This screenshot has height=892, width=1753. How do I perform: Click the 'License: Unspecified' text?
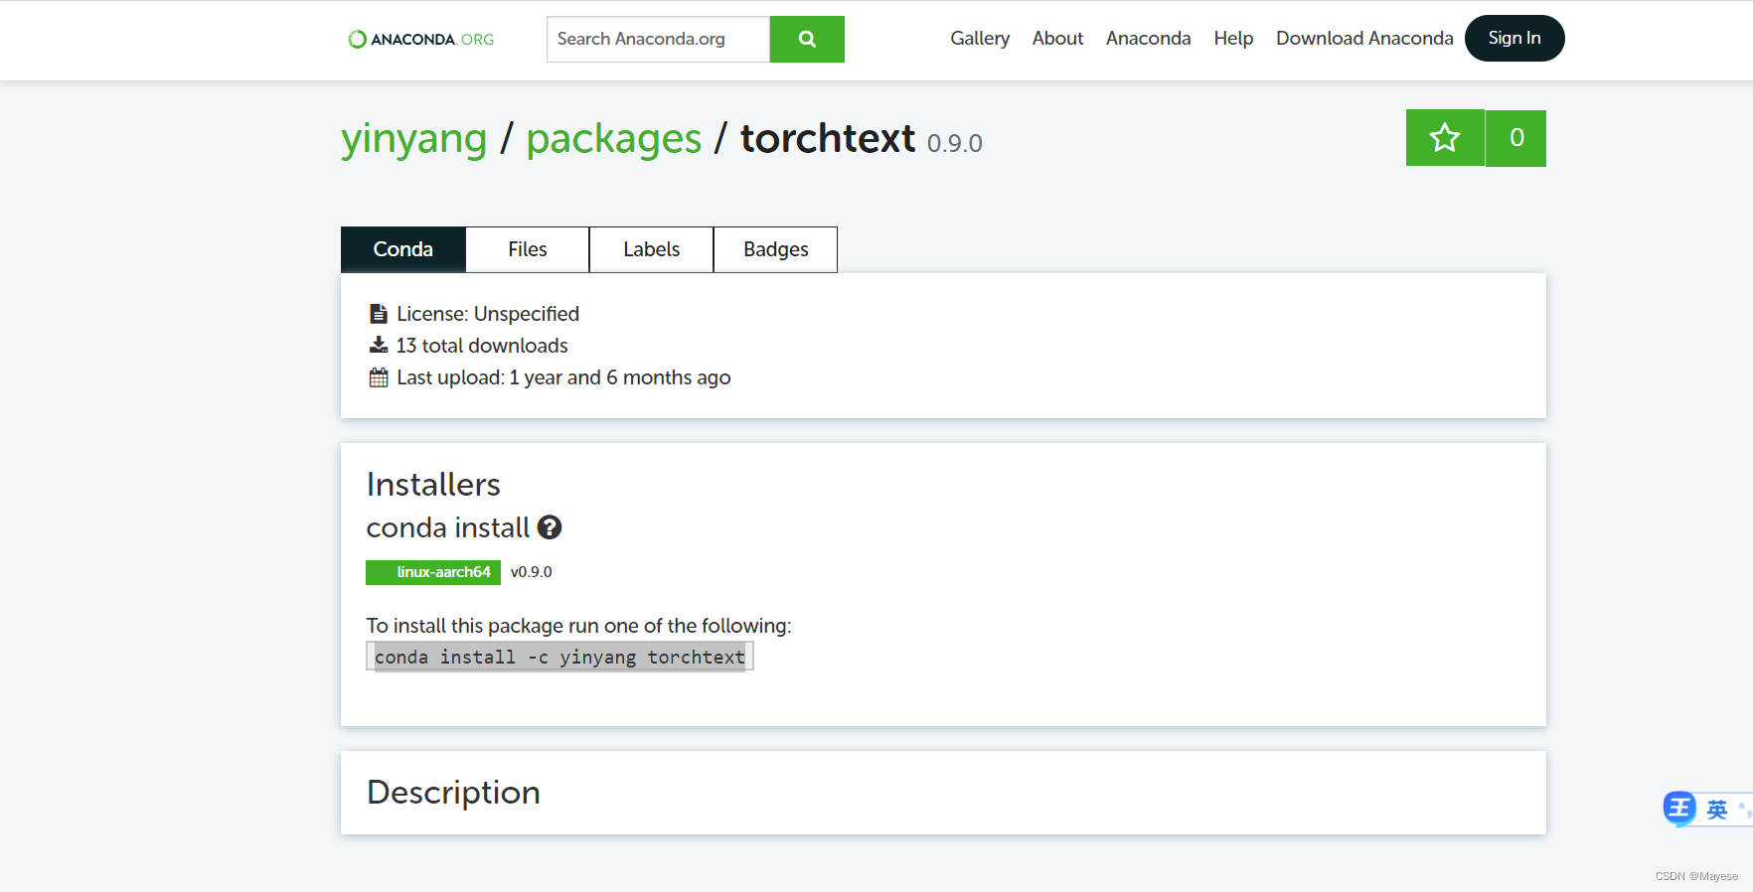(488, 314)
